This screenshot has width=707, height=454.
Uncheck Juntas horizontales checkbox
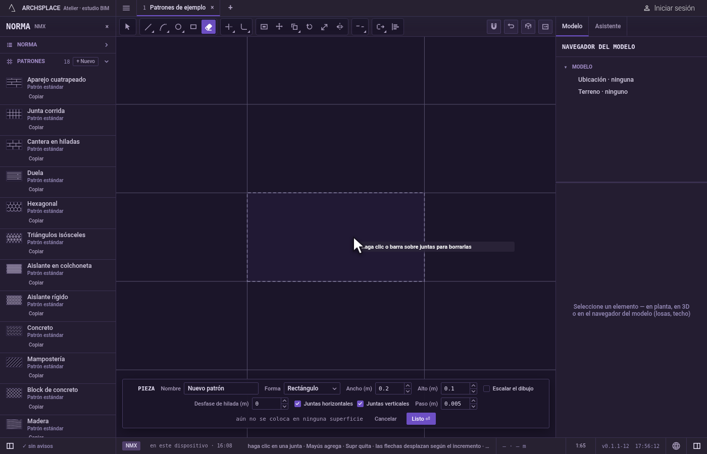[x=297, y=404]
